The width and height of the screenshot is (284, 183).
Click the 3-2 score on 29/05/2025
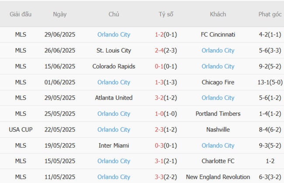[159, 98]
